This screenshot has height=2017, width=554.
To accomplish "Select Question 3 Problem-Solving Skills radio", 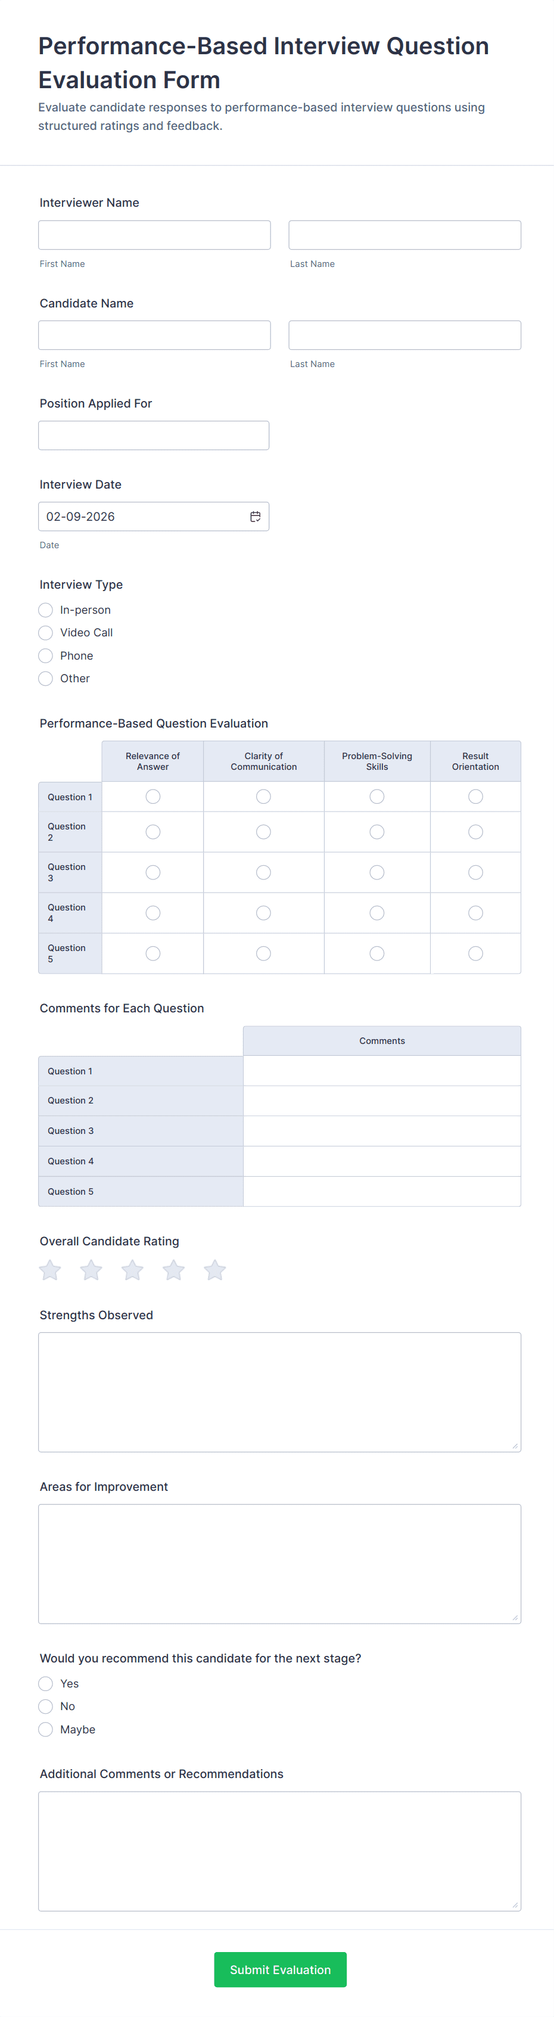I will coord(376,872).
